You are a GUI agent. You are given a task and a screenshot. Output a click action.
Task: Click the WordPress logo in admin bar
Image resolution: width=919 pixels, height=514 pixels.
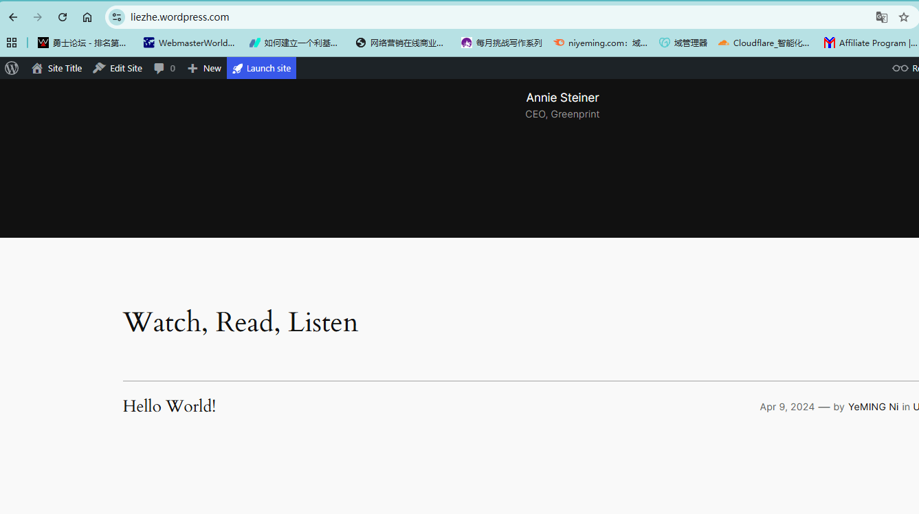pyautogui.click(x=12, y=68)
